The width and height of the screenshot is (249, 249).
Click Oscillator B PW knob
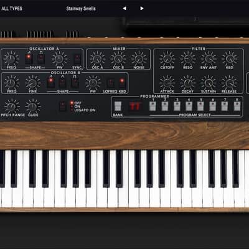pos(93,83)
